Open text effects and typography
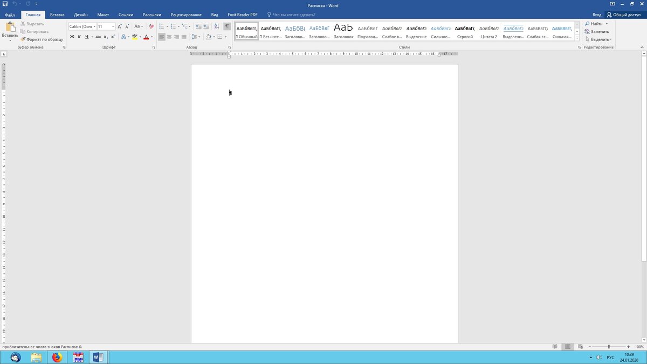647x364 pixels. click(x=124, y=37)
